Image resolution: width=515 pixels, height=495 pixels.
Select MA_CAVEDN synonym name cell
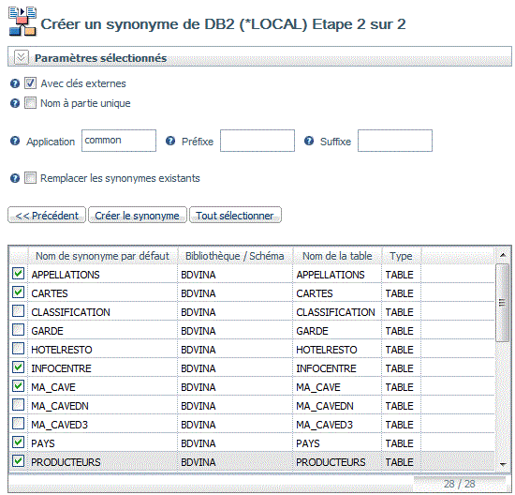point(102,406)
